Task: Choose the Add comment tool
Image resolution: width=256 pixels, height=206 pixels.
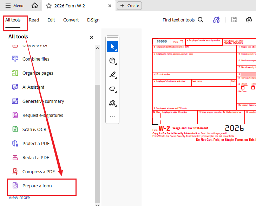Action: (112, 61)
